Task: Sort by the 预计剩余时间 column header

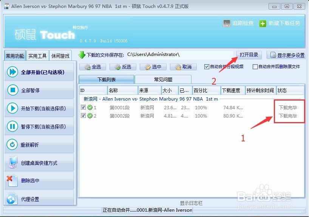Action: pos(261,90)
